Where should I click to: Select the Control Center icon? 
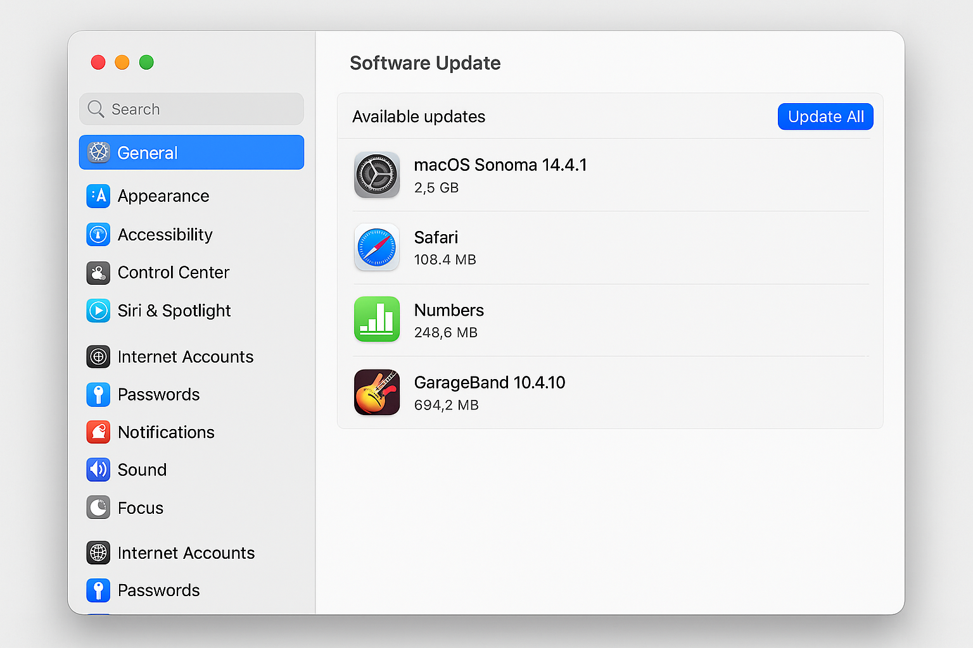click(x=98, y=273)
